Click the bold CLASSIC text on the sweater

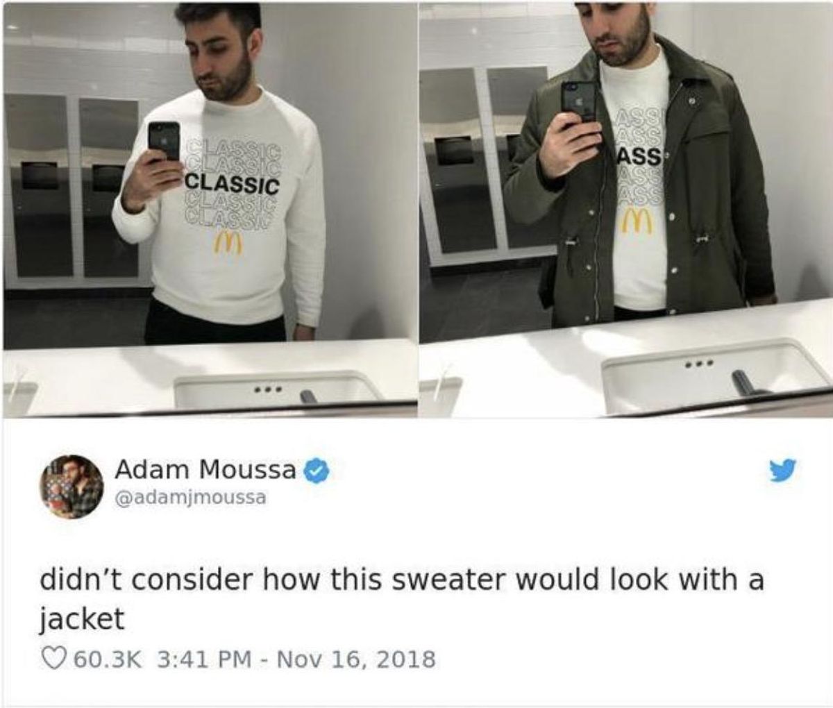233,185
